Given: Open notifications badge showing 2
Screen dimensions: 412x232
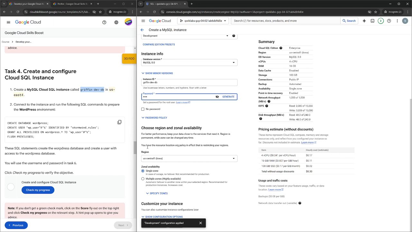Looking at the screenshot, I should pos(380,21).
